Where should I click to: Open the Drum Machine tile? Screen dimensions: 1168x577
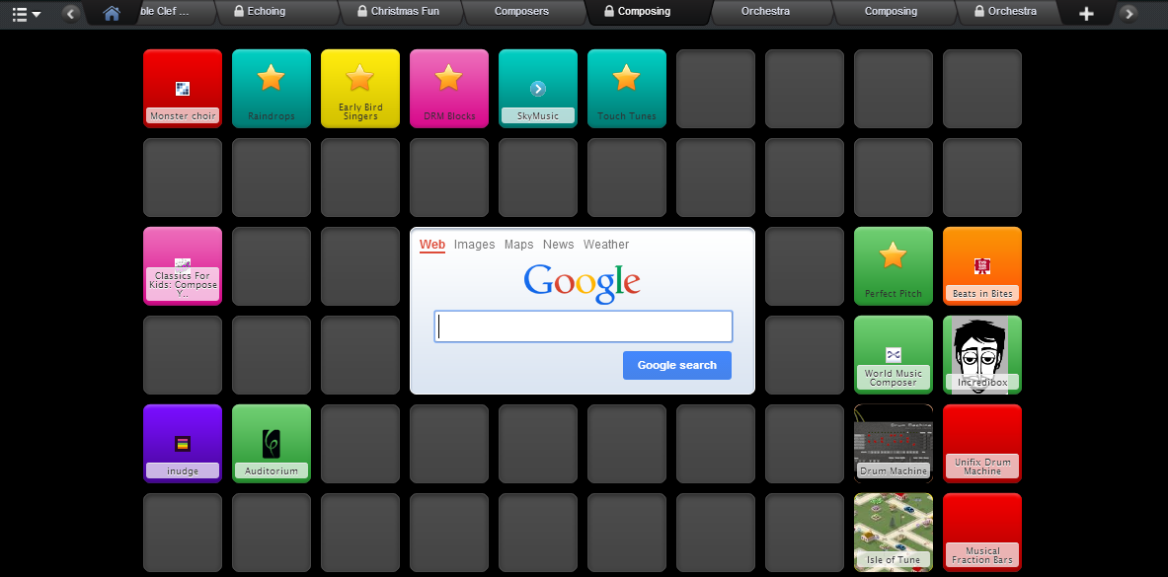point(894,444)
